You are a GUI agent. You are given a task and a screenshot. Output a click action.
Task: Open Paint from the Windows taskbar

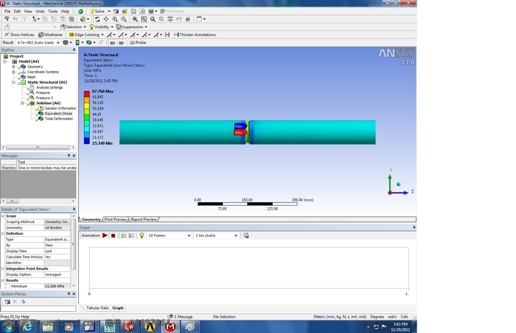tap(190, 327)
